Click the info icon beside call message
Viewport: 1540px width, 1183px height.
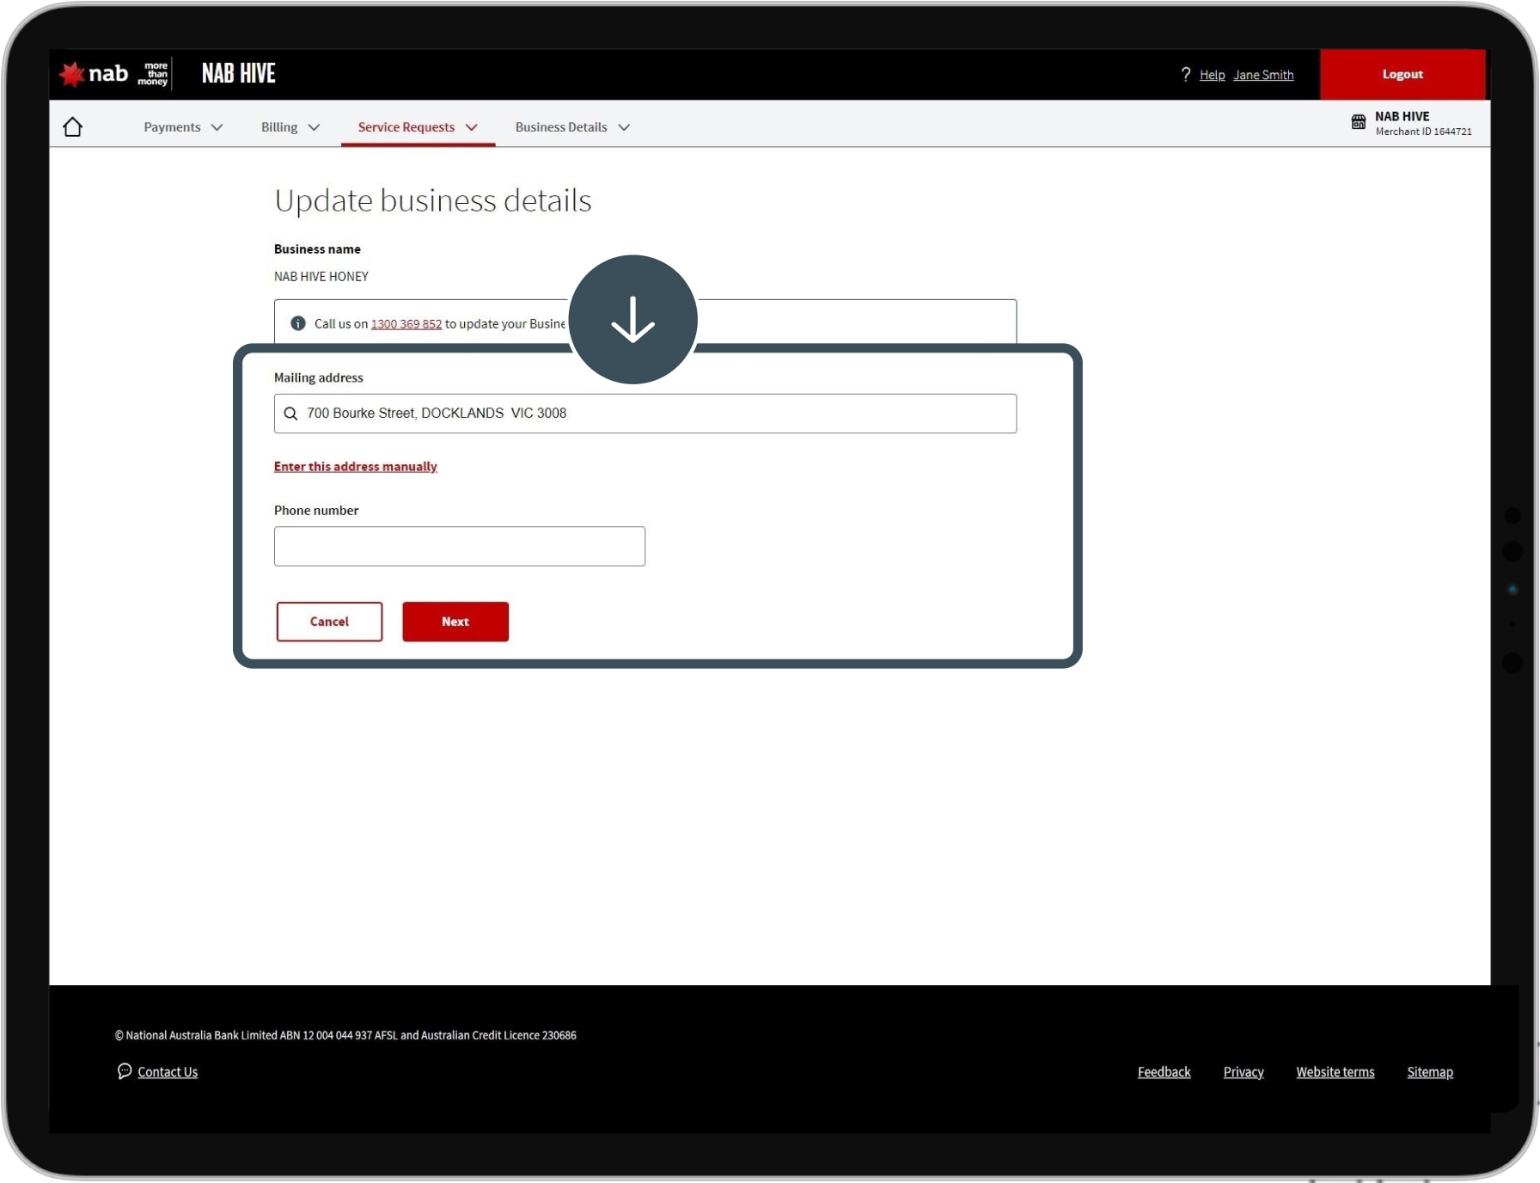click(x=298, y=323)
